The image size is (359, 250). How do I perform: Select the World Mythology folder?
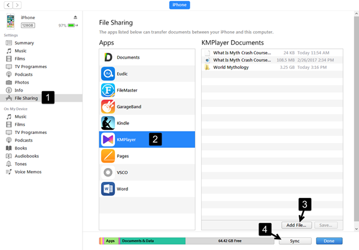pyautogui.click(x=272, y=68)
